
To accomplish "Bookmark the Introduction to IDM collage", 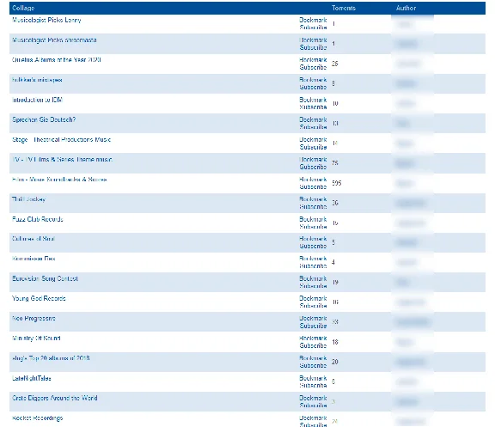I will [x=313, y=100].
